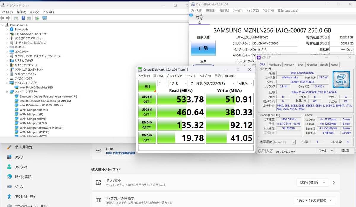Click the blue Help icon in Device Manager toolbar

point(23,18)
